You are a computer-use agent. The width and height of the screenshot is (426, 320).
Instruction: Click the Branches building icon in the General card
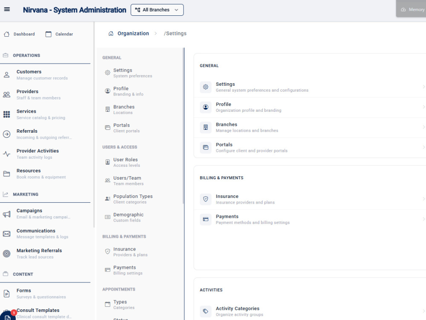pos(206,127)
